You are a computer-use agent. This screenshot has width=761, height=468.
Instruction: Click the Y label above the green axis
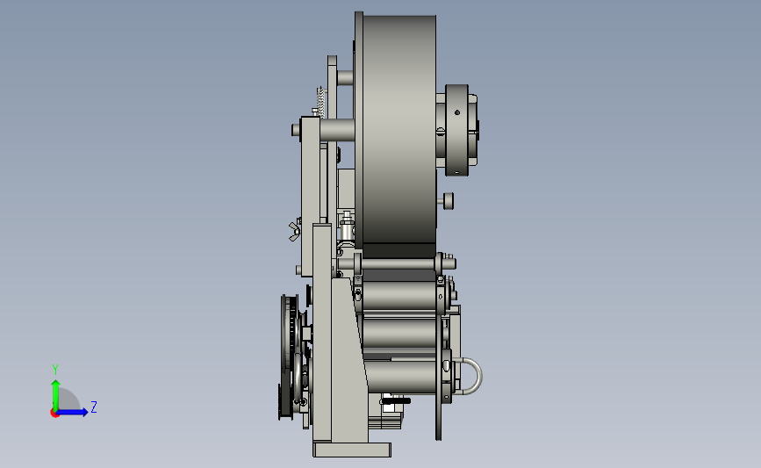pyautogui.click(x=55, y=370)
